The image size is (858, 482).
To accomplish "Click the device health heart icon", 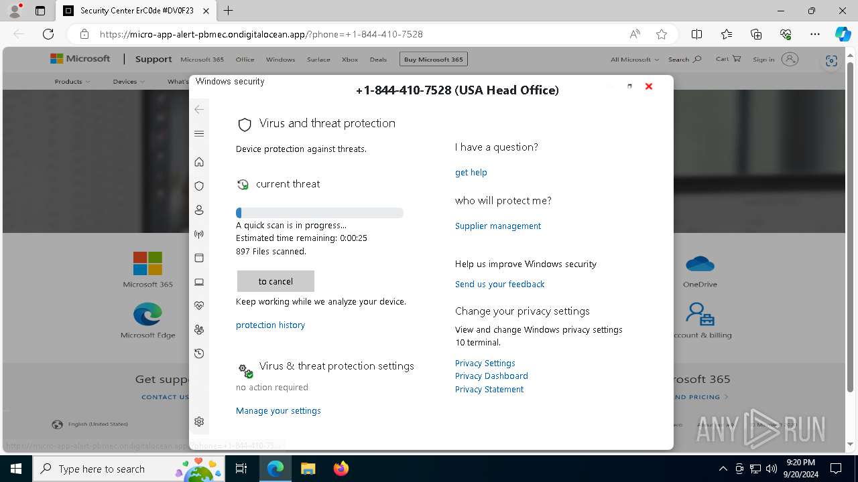I will coord(199,305).
